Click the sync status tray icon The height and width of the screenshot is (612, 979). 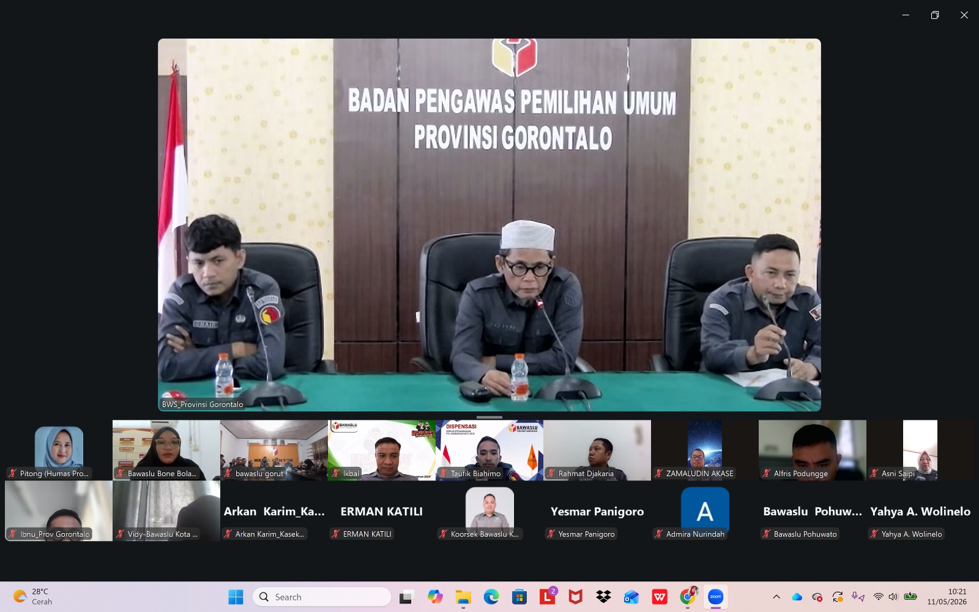point(838,597)
